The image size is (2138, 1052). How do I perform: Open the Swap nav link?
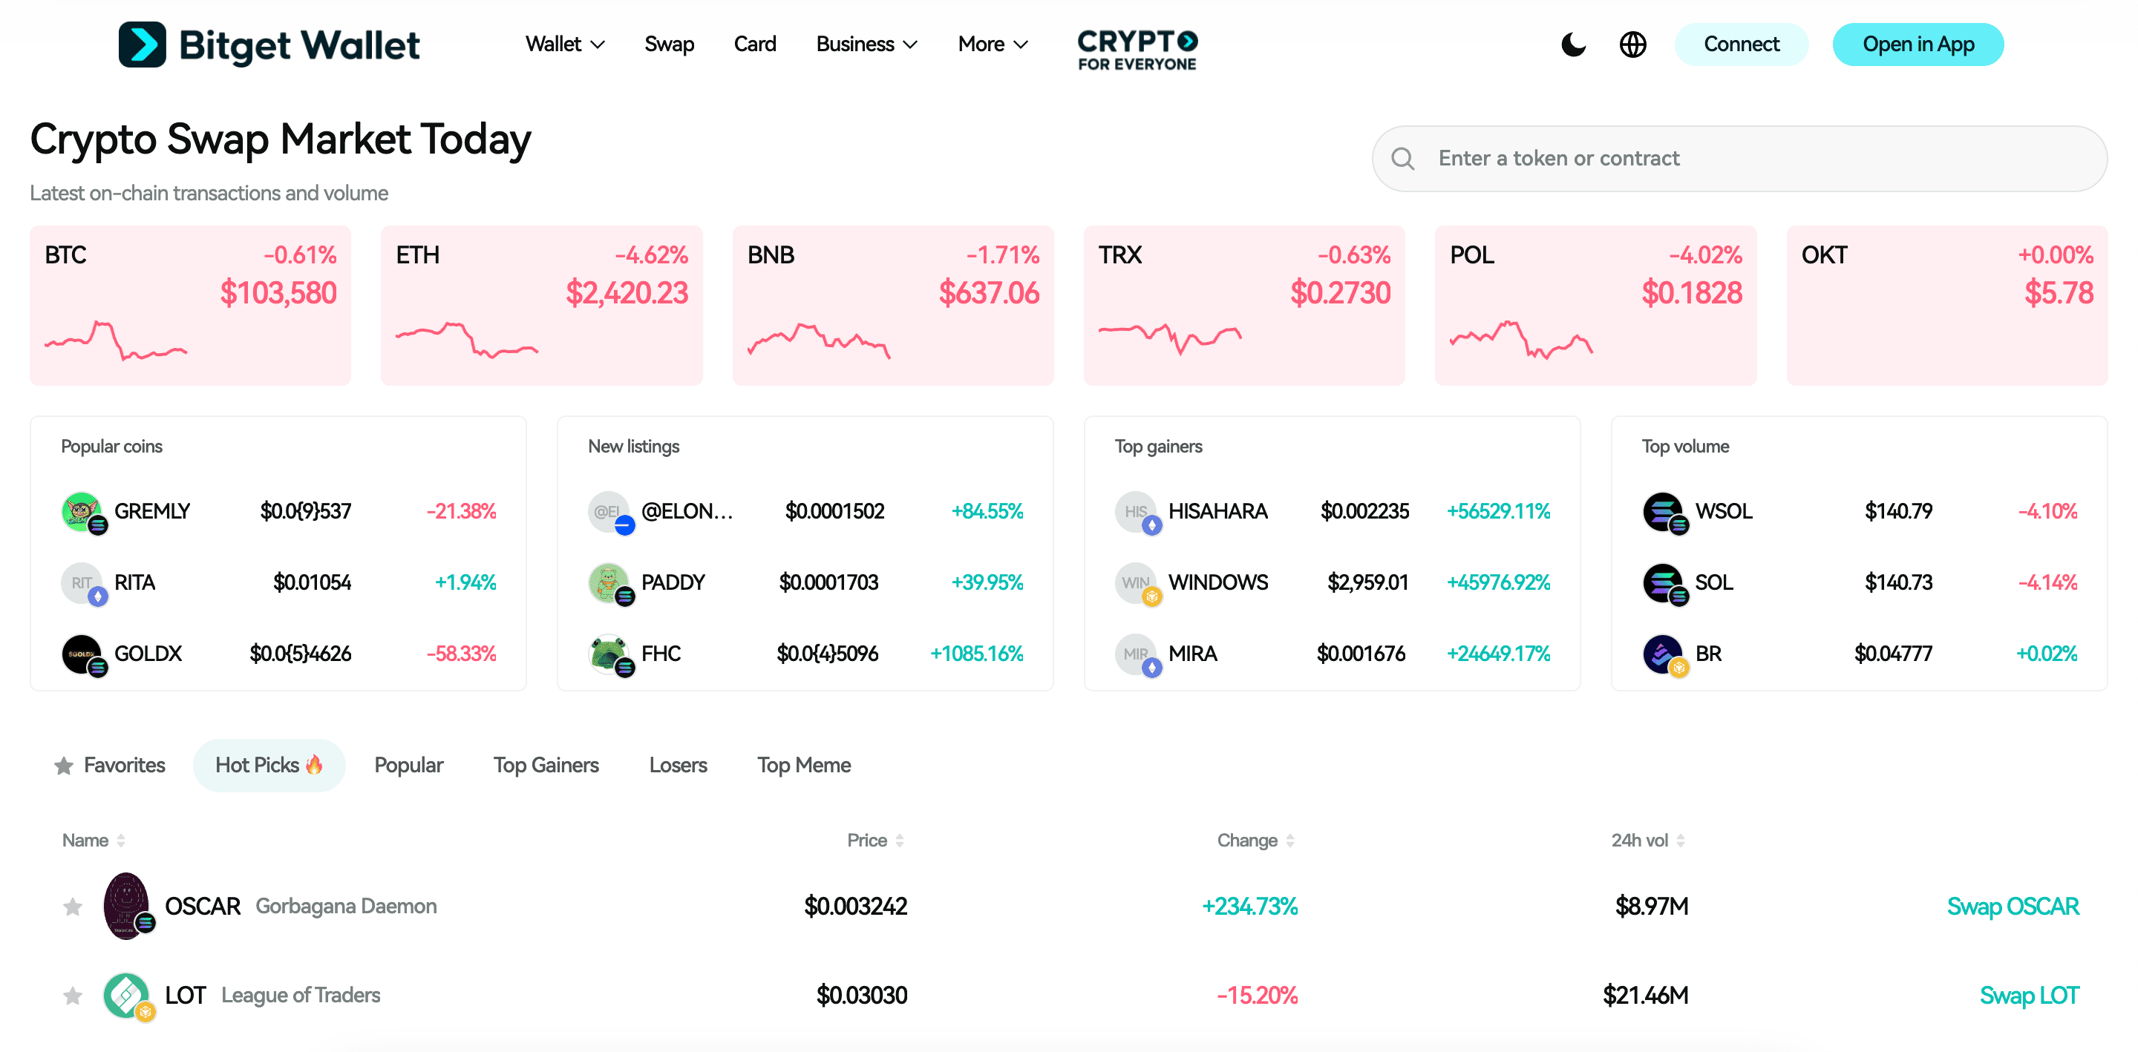click(669, 44)
